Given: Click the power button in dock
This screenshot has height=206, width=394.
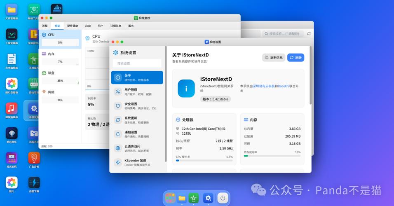Looking at the screenshot, I should (x=223, y=198).
